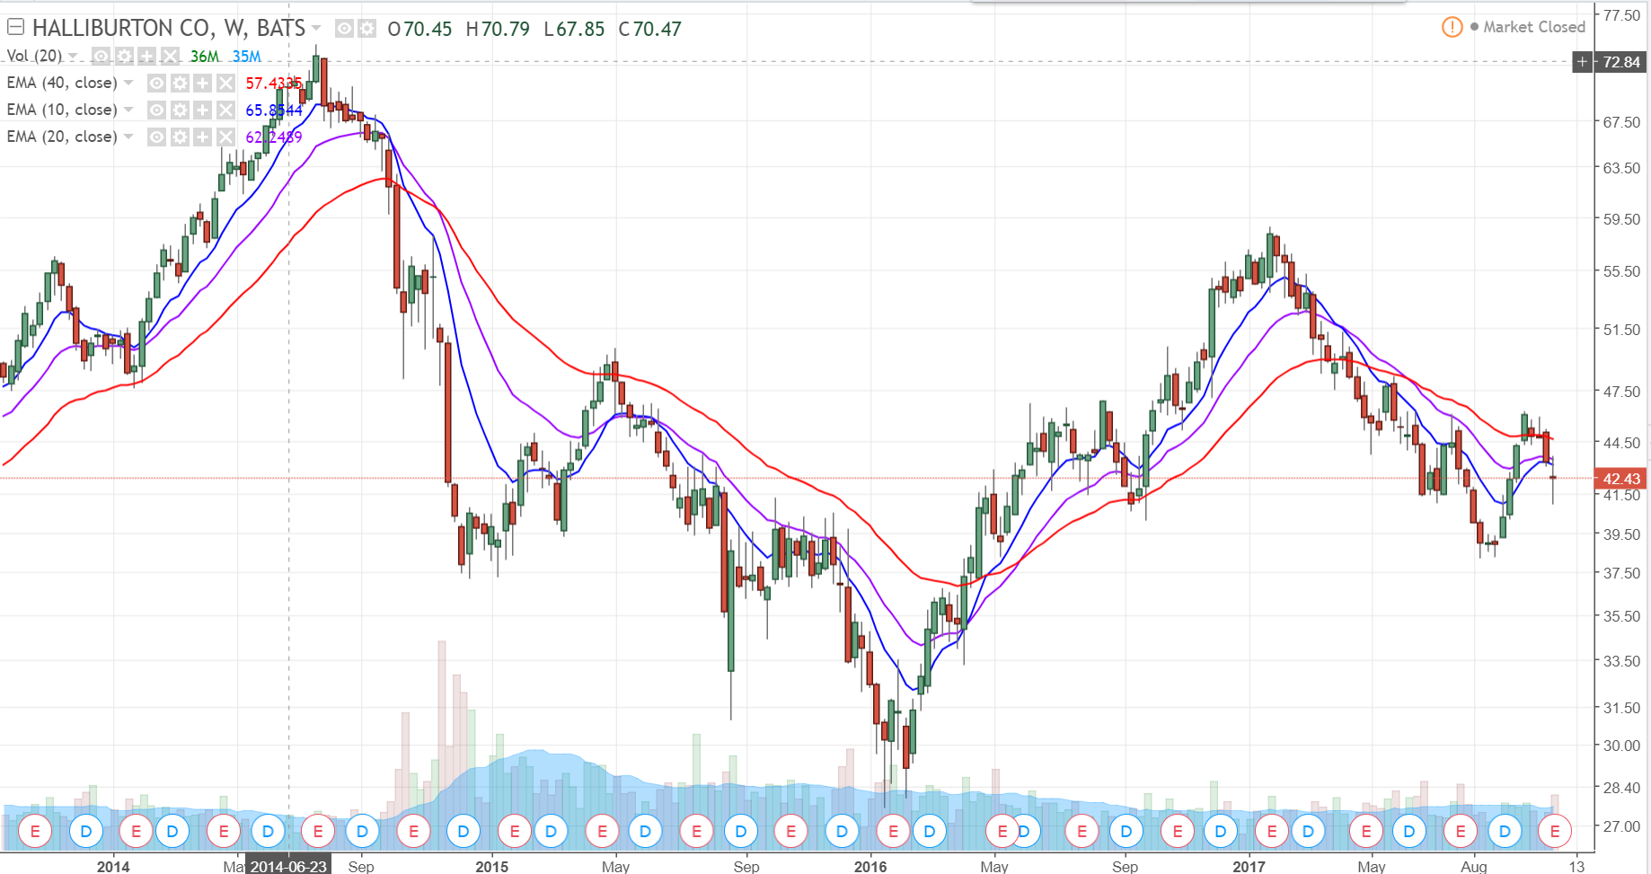This screenshot has height=874, width=1651.
Task: Click the rightmost dividend D marker
Action: pyautogui.click(x=1505, y=832)
